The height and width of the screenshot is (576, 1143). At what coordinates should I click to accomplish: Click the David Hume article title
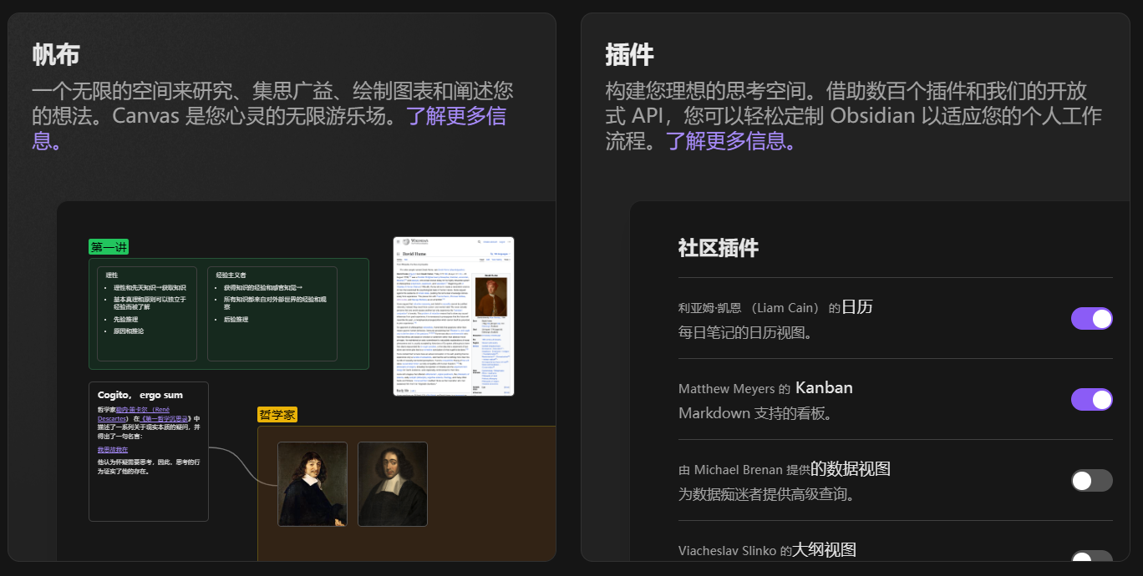(x=414, y=254)
